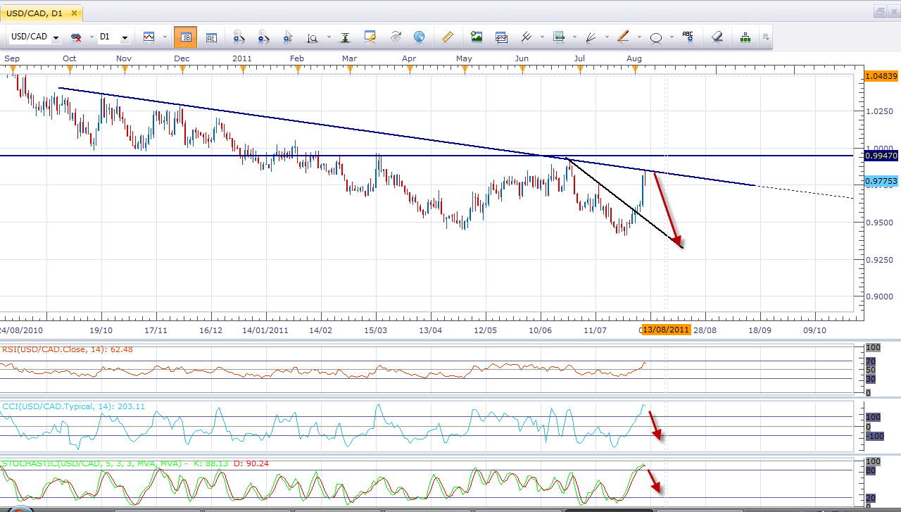
Task: Expand the dropdown arrow beside unlink chain icon
Action: coord(92,37)
